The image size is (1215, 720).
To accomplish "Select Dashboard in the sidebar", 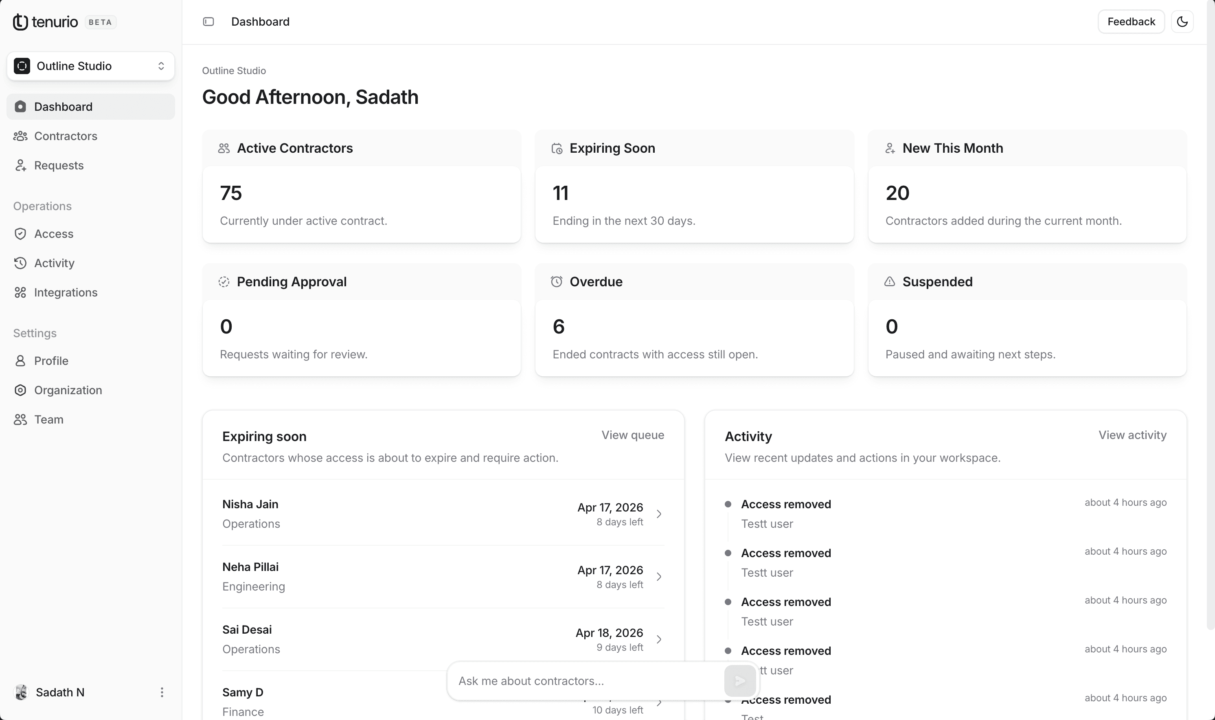I will pos(63,107).
